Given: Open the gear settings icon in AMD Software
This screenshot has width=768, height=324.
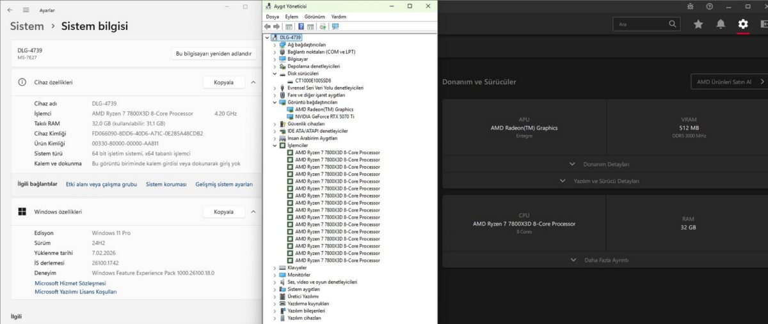Looking at the screenshot, I should click(743, 24).
